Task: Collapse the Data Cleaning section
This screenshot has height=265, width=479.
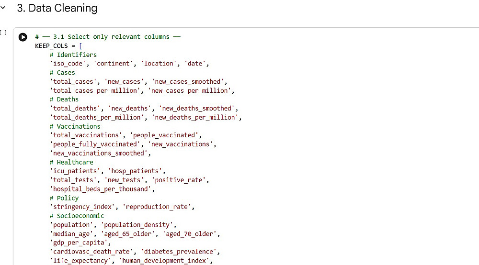Action: [x=3, y=8]
